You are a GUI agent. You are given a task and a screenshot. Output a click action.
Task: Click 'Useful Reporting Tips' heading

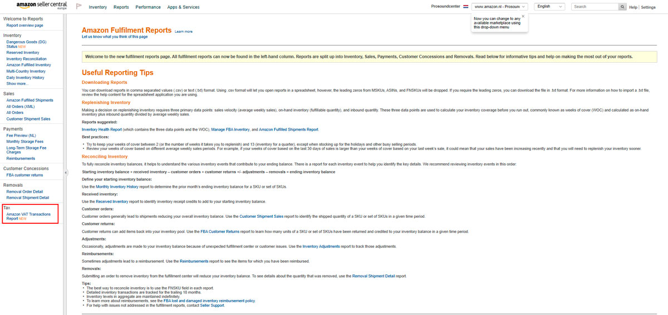coord(117,73)
